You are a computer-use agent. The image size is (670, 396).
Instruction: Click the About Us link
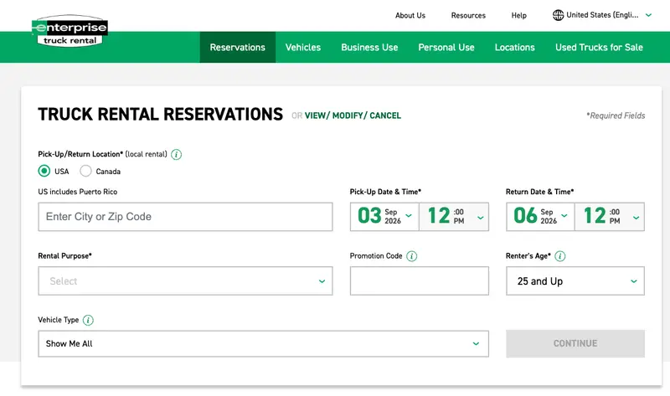click(x=410, y=15)
